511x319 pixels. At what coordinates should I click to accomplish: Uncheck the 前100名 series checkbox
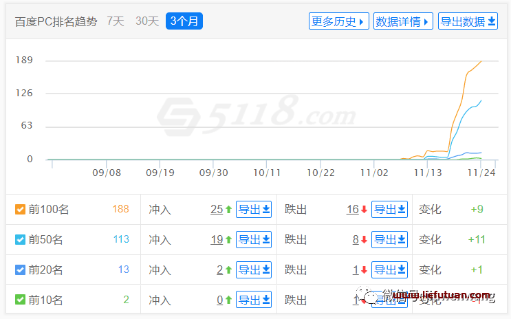(20, 209)
